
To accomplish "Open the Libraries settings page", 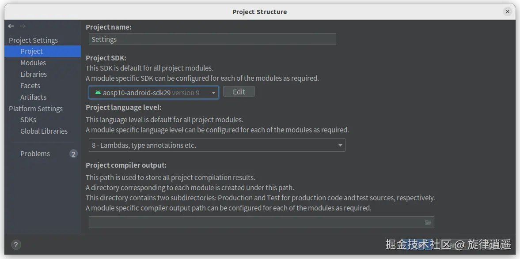I will click(34, 74).
